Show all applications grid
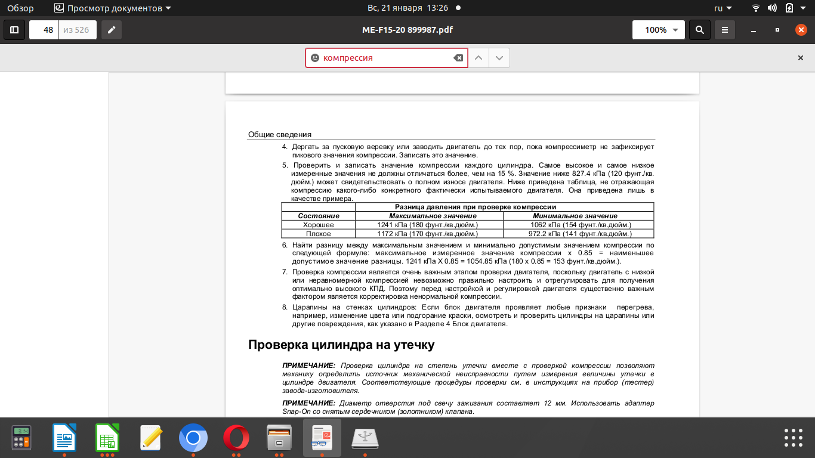The height and width of the screenshot is (458, 815). coord(794,438)
